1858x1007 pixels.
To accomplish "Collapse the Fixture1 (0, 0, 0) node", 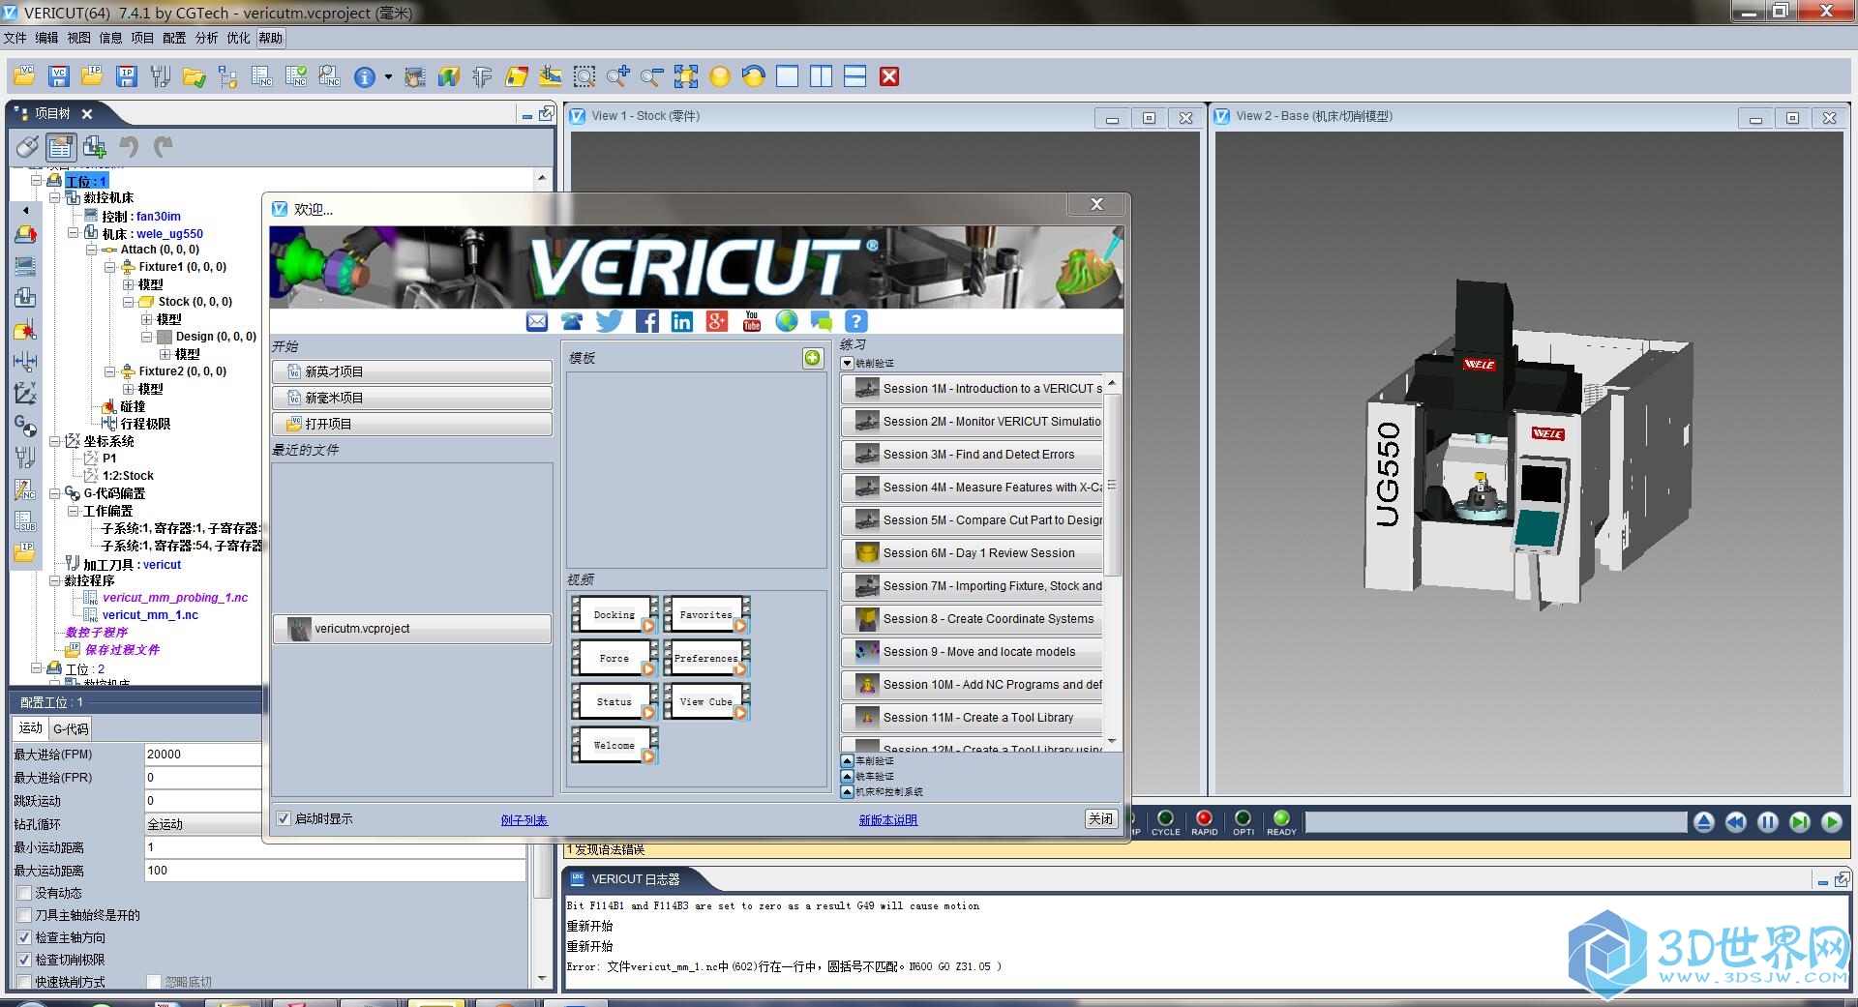I will [109, 267].
